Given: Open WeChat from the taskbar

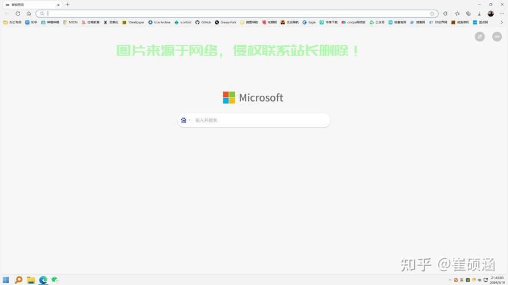Looking at the screenshot, I should tap(55, 279).
